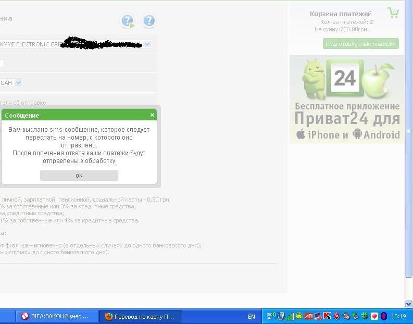Viewport: 413px width, 324px height.
Task: Open the EN language indicator
Action: 252,317
